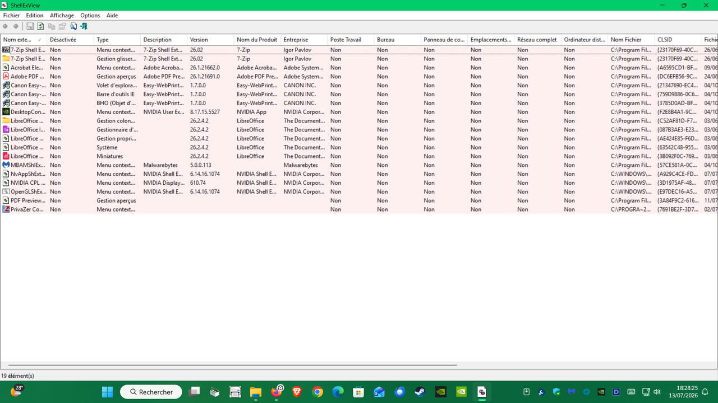Click the Refresh toolbar icon with green arrows

click(x=40, y=26)
